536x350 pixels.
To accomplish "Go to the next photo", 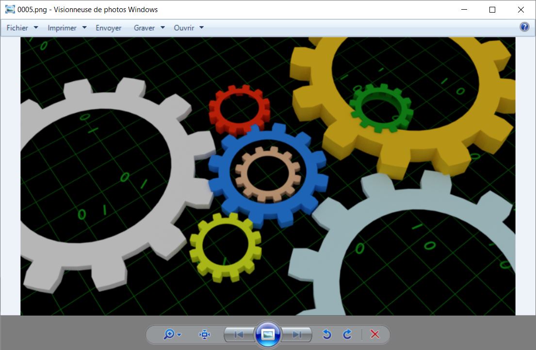I will tap(297, 334).
